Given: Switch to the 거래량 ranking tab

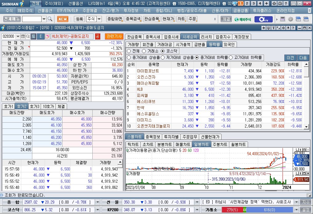Looking at the screenshot, I should coord(133,44).
